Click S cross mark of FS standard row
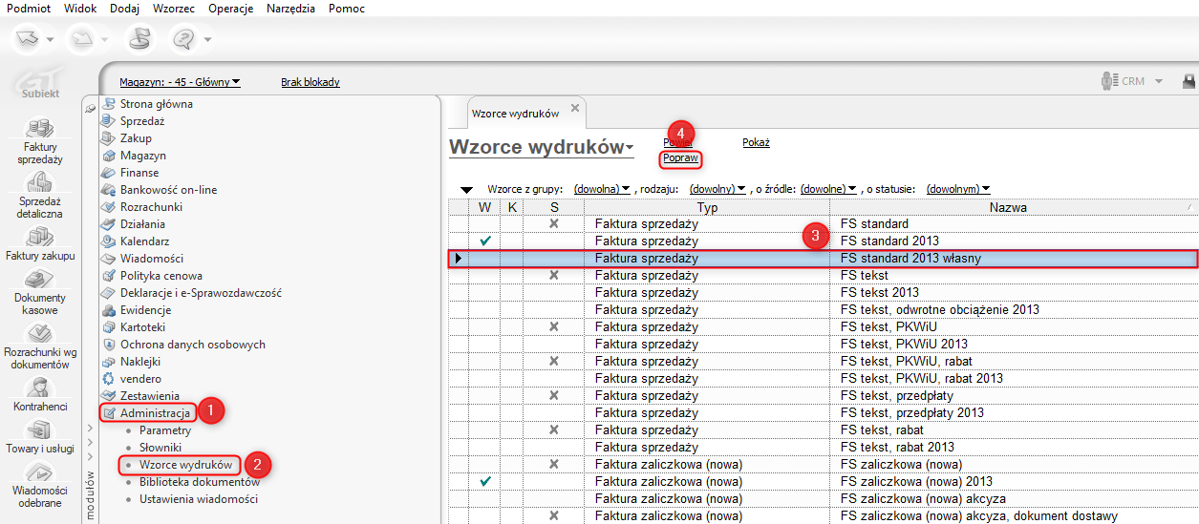Image resolution: width=1199 pixels, height=524 pixels. click(554, 224)
